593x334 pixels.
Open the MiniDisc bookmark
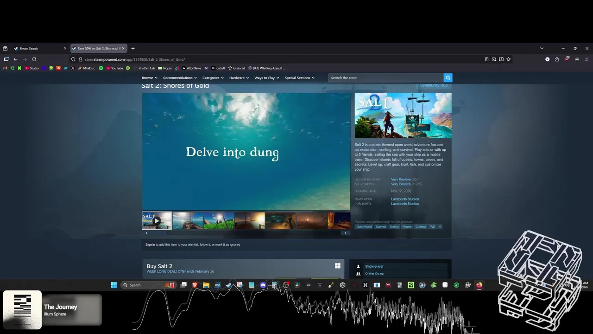[86, 68]
